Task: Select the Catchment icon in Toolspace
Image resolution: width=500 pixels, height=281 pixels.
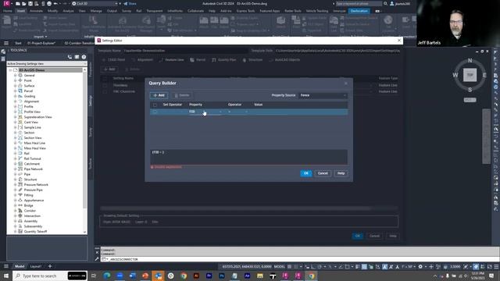Action: tap(20, 164)
